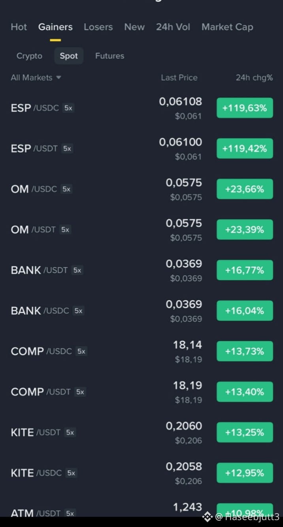Switch to the Hot tab
The image size is (283, 527).
(x=19, y=27)
